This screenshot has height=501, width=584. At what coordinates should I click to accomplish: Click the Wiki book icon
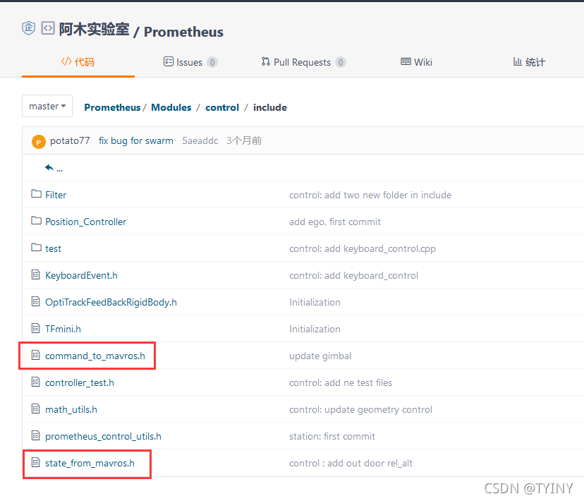tap(406, 61)
